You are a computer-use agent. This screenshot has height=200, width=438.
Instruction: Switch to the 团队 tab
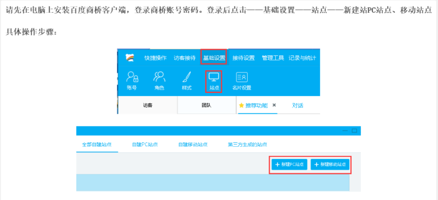point(207,106)
